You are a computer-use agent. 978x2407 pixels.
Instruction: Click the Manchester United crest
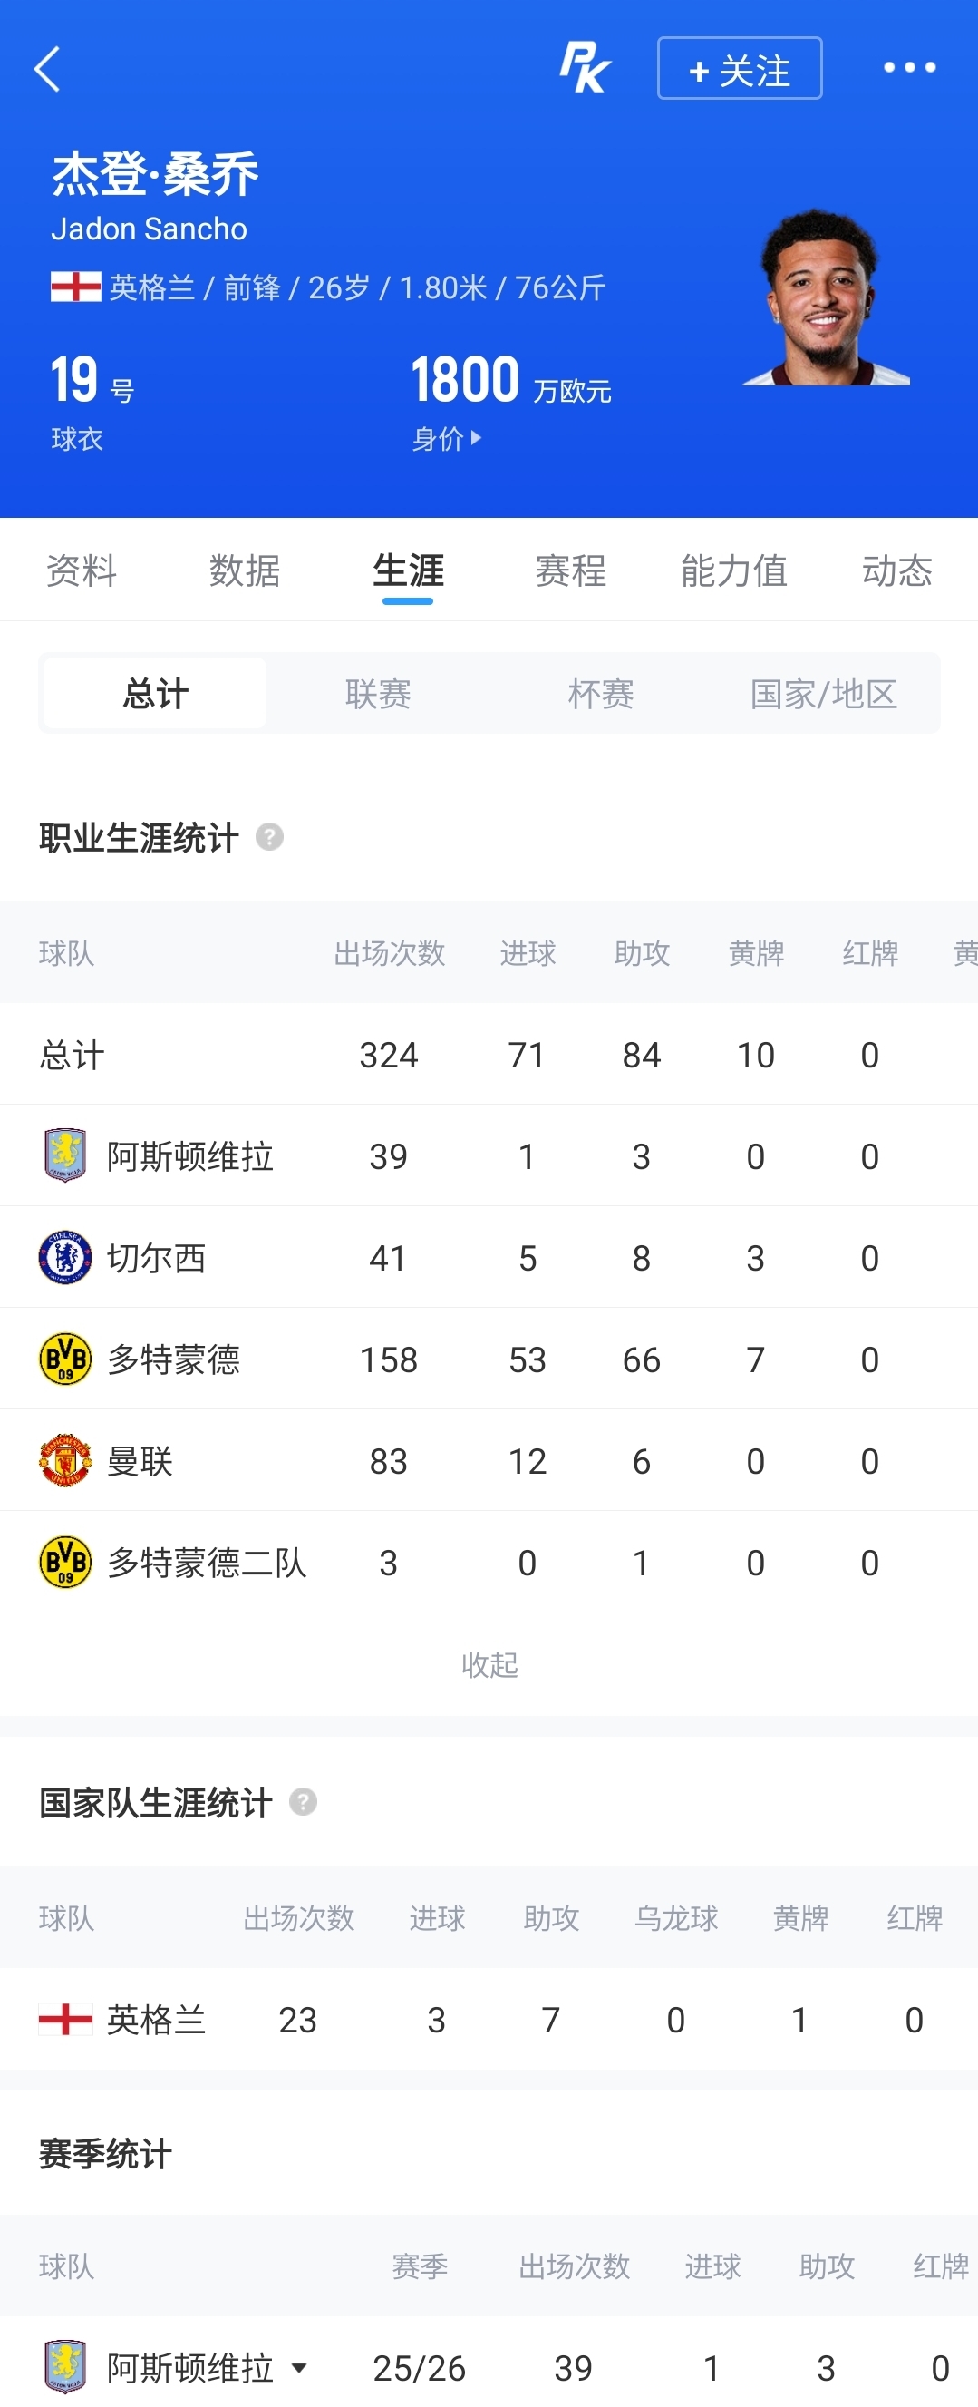point(65,1460)
